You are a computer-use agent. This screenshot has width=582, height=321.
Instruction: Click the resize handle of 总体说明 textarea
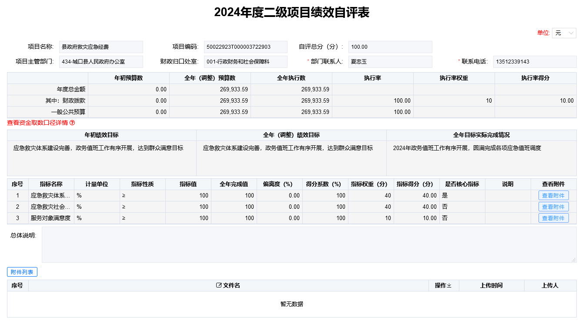pos(573,260)
